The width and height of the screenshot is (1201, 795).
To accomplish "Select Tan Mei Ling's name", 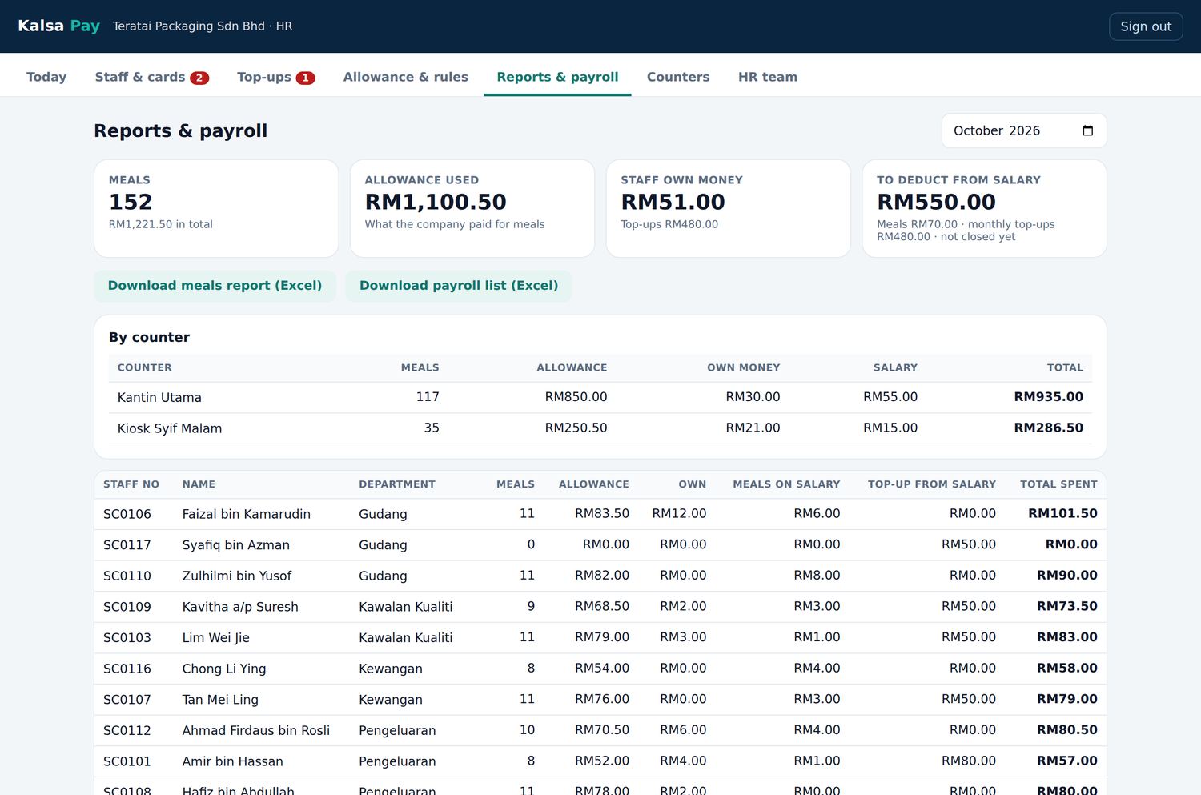I will pyautogui.click(x=220, y=700).
